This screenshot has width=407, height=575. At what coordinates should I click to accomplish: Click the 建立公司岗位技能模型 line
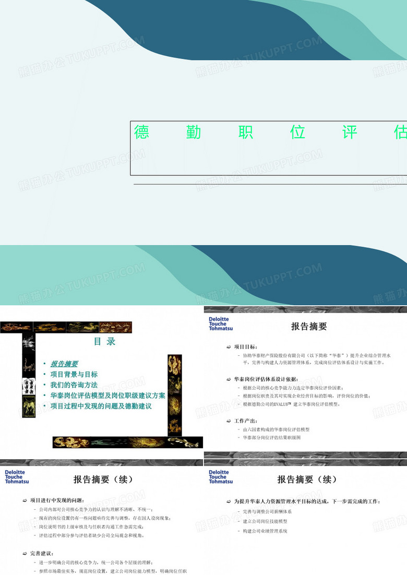[x=265, y=521]
